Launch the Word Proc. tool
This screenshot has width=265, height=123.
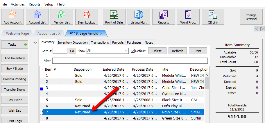point(188,17)
